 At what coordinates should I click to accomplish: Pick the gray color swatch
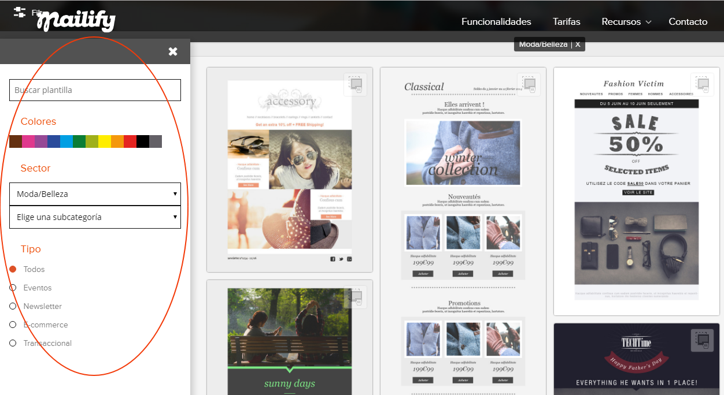coord(156,141)
